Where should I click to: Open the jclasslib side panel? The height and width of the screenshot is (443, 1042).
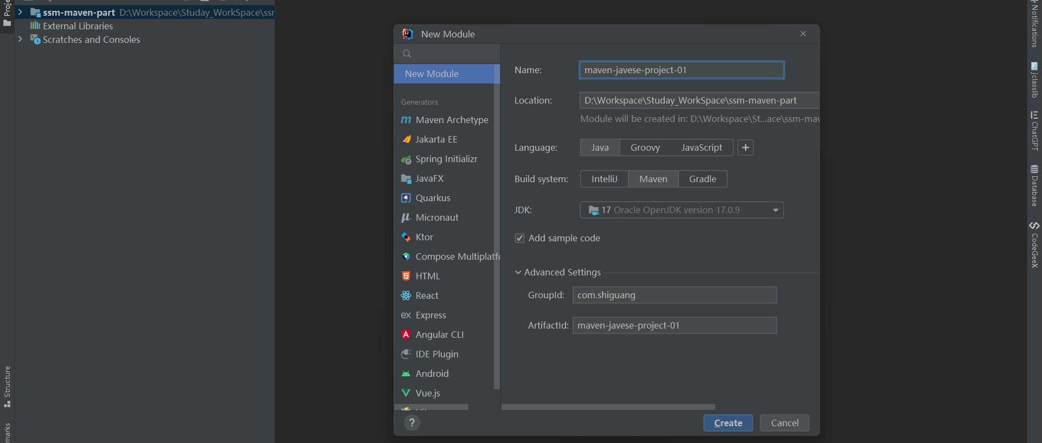(1034, 80)
